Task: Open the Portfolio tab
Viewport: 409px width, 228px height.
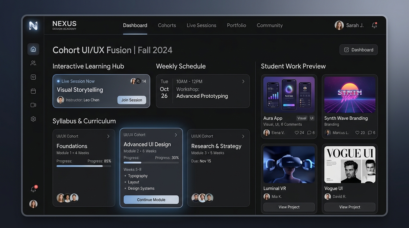Action: click(236, 26)
